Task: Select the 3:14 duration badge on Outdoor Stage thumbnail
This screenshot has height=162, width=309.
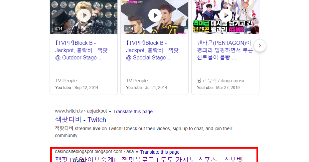Action: coord(59,29)
